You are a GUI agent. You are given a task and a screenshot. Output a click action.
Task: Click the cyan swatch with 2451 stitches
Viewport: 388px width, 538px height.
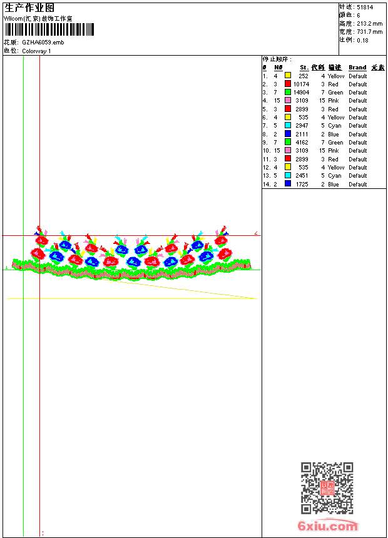[x=288, y=175]
